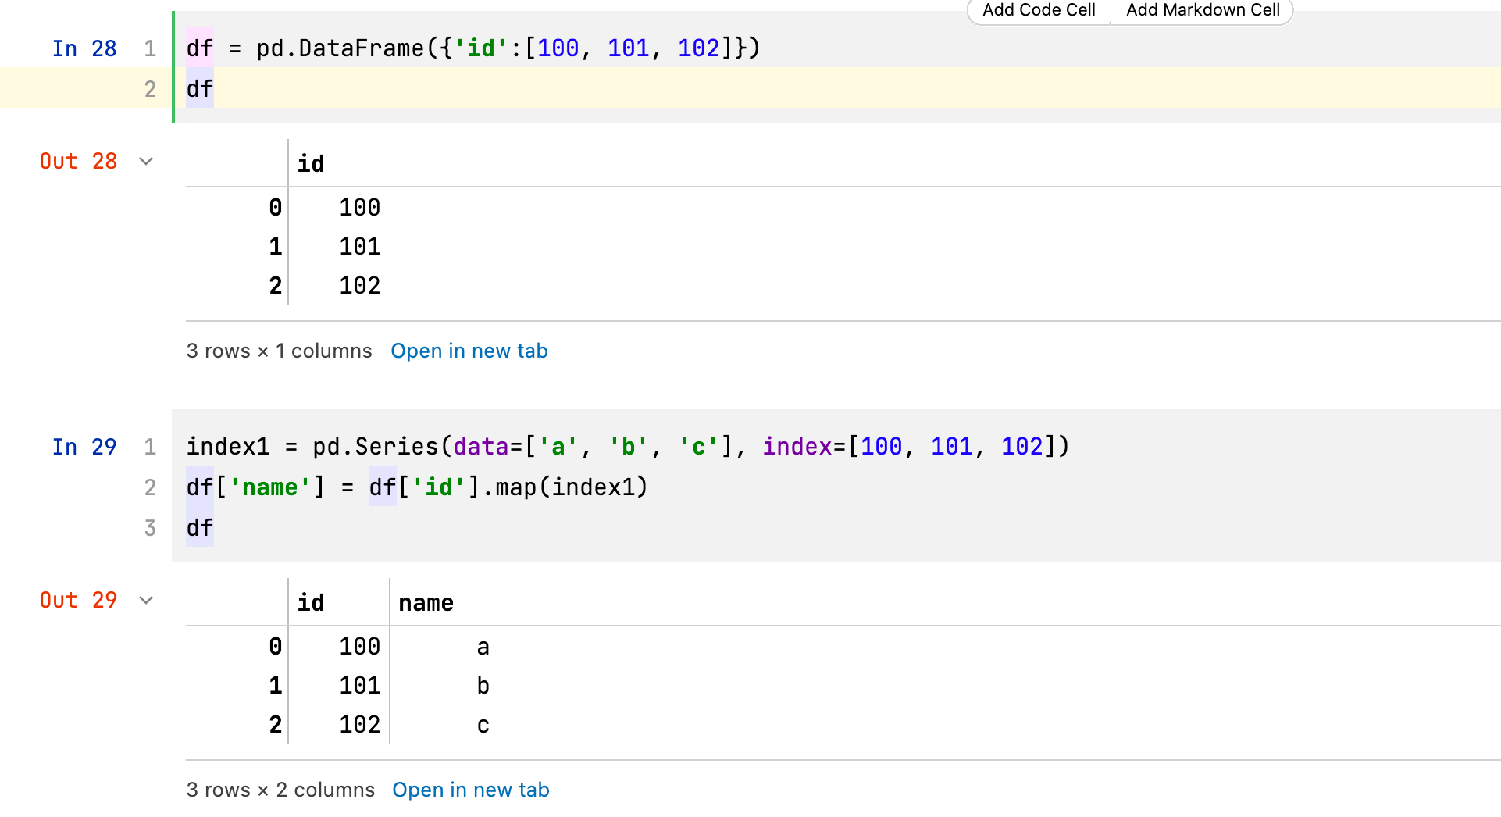Click row index 2 in Out 29 table
The height and width of the screenshot is (817, 1501).
tap(275, 725)
